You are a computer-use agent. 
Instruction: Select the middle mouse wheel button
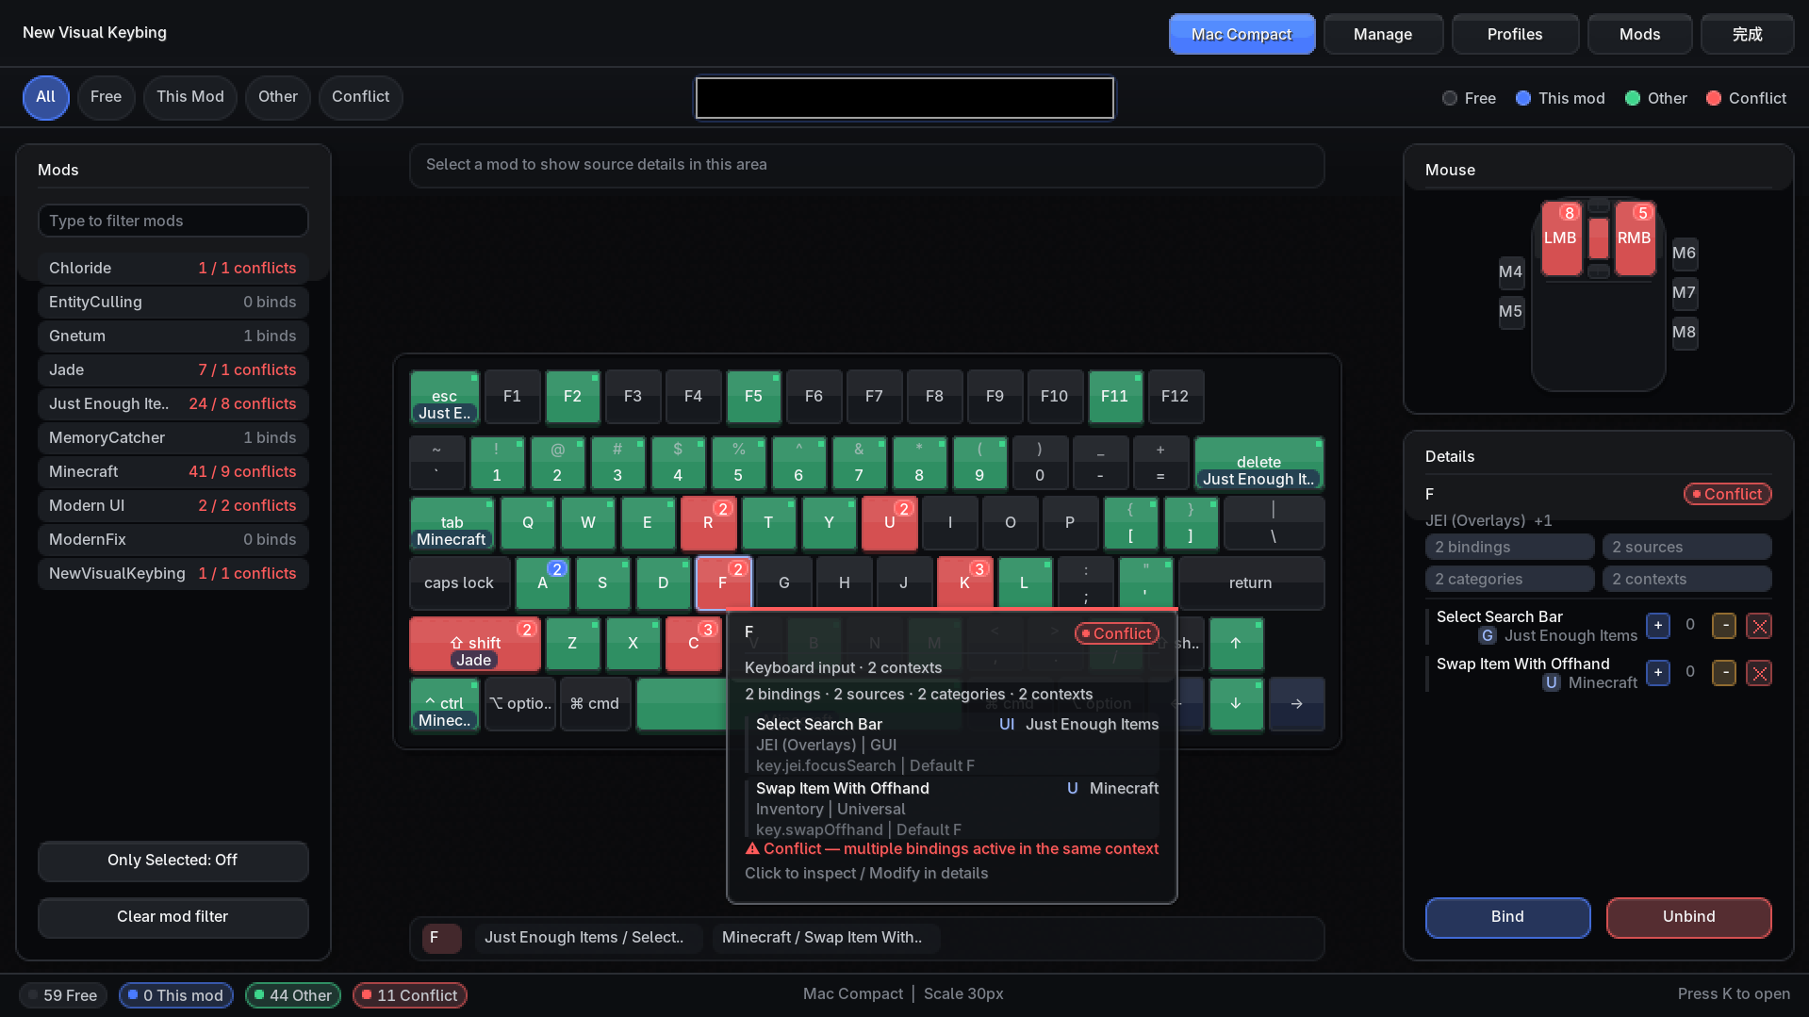(1599, 238)
